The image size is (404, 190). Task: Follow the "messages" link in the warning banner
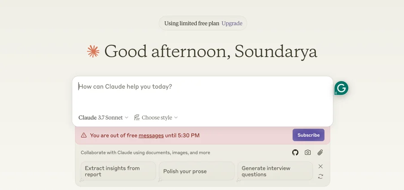point(151,135)
